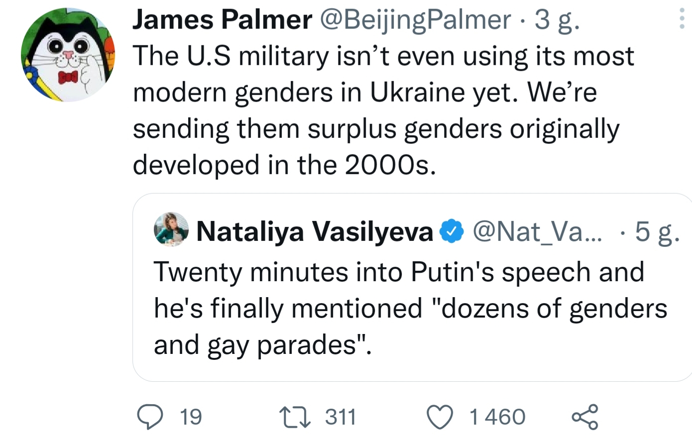The image size is (692, 445).
Task: Open Nataliya Vasilyeva's small profile picture
Action: click(x=172, y=229)
